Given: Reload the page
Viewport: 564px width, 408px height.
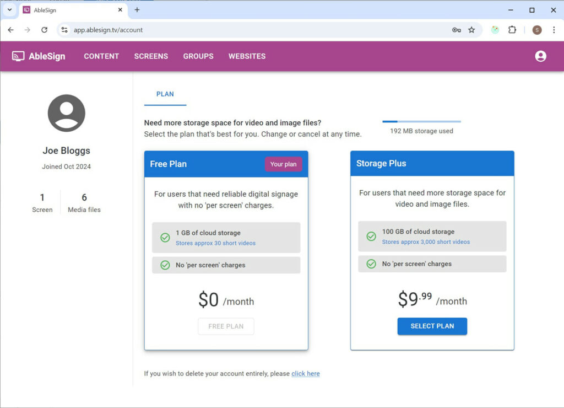Looking at the screenshot, I should [x=44, y=30].
